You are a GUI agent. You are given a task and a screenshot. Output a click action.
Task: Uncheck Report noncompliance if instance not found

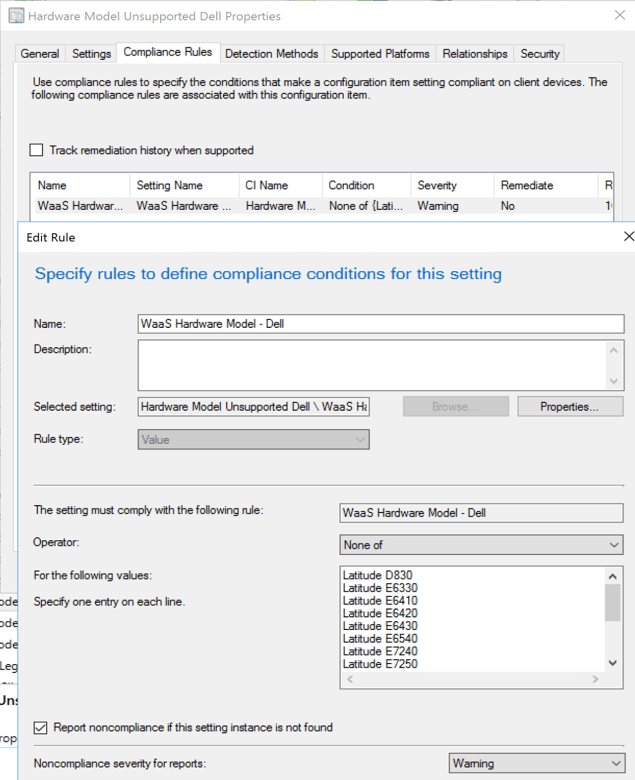point(40,728)
